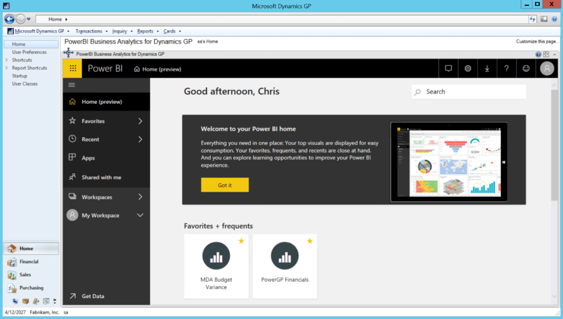Open the Power BI app launcher grid
This screenshot has height=319, width=563.
click(x=73, y=68)
